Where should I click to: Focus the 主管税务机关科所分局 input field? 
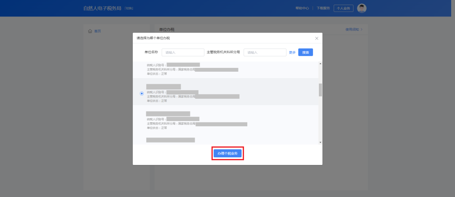coord(265,52)
